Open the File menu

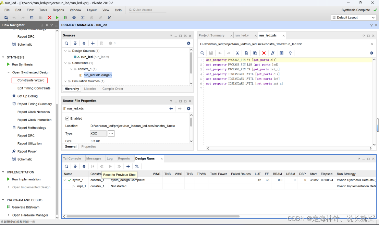[7, 10]
